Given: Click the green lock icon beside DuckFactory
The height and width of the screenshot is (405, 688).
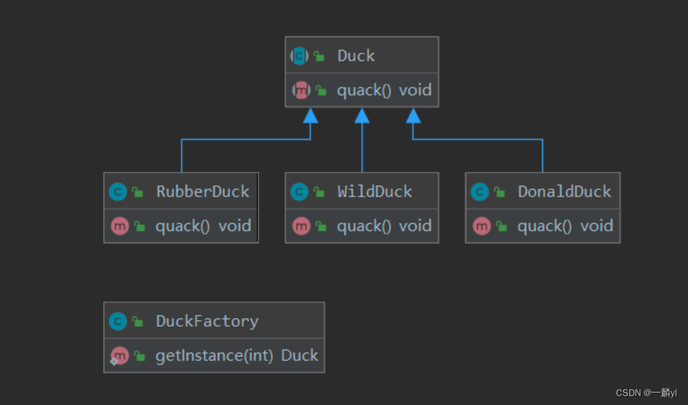Looking at the screenshot, I should pyautogui.click(x=138, y=321).
